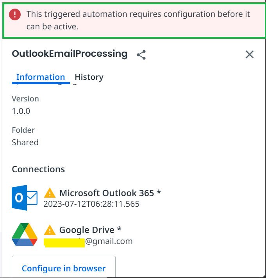The image size is (266, 278).
Task: Select the Information tab
Action: pos(41,77)
